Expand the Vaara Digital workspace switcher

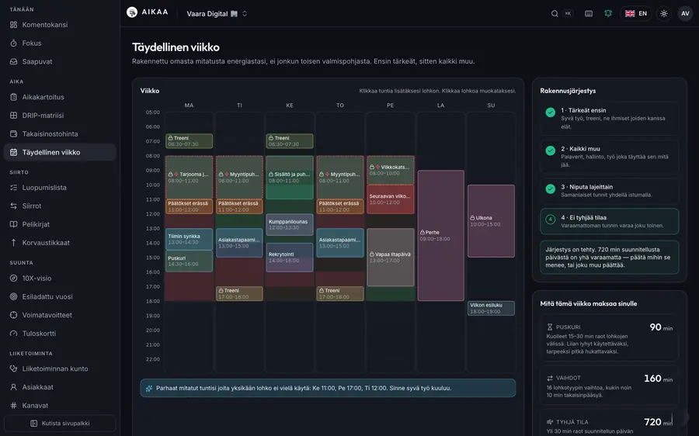tap(217, 14)
